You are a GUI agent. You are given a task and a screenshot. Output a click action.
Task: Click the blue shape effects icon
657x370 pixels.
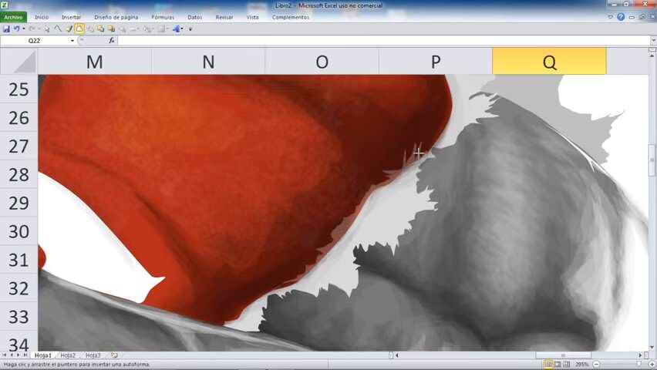click(x=176, y=29)
